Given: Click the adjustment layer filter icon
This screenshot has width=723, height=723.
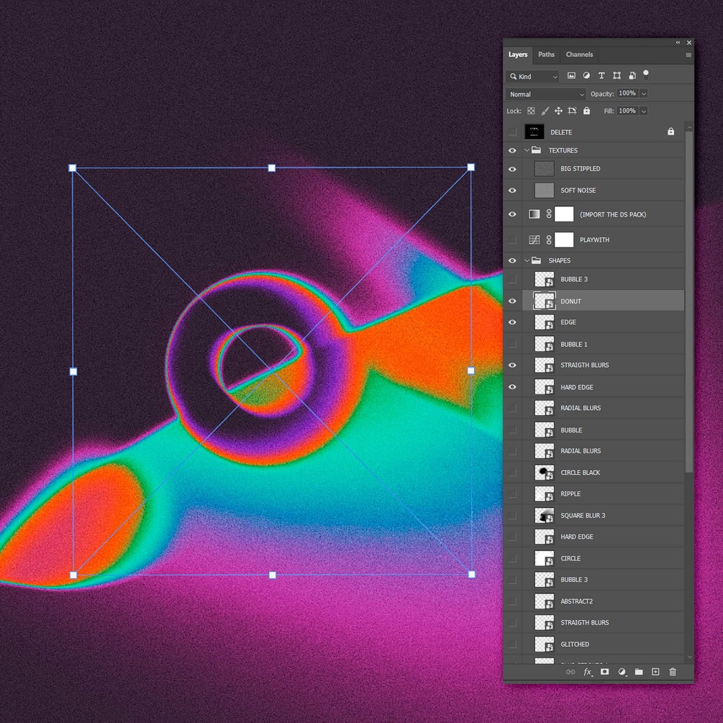Looking at the screenshot, I should (586, 76).
